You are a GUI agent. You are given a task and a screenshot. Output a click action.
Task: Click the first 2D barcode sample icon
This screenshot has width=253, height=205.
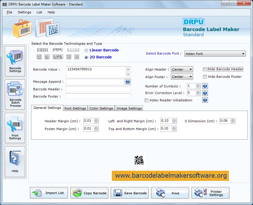tap(39, 57)
